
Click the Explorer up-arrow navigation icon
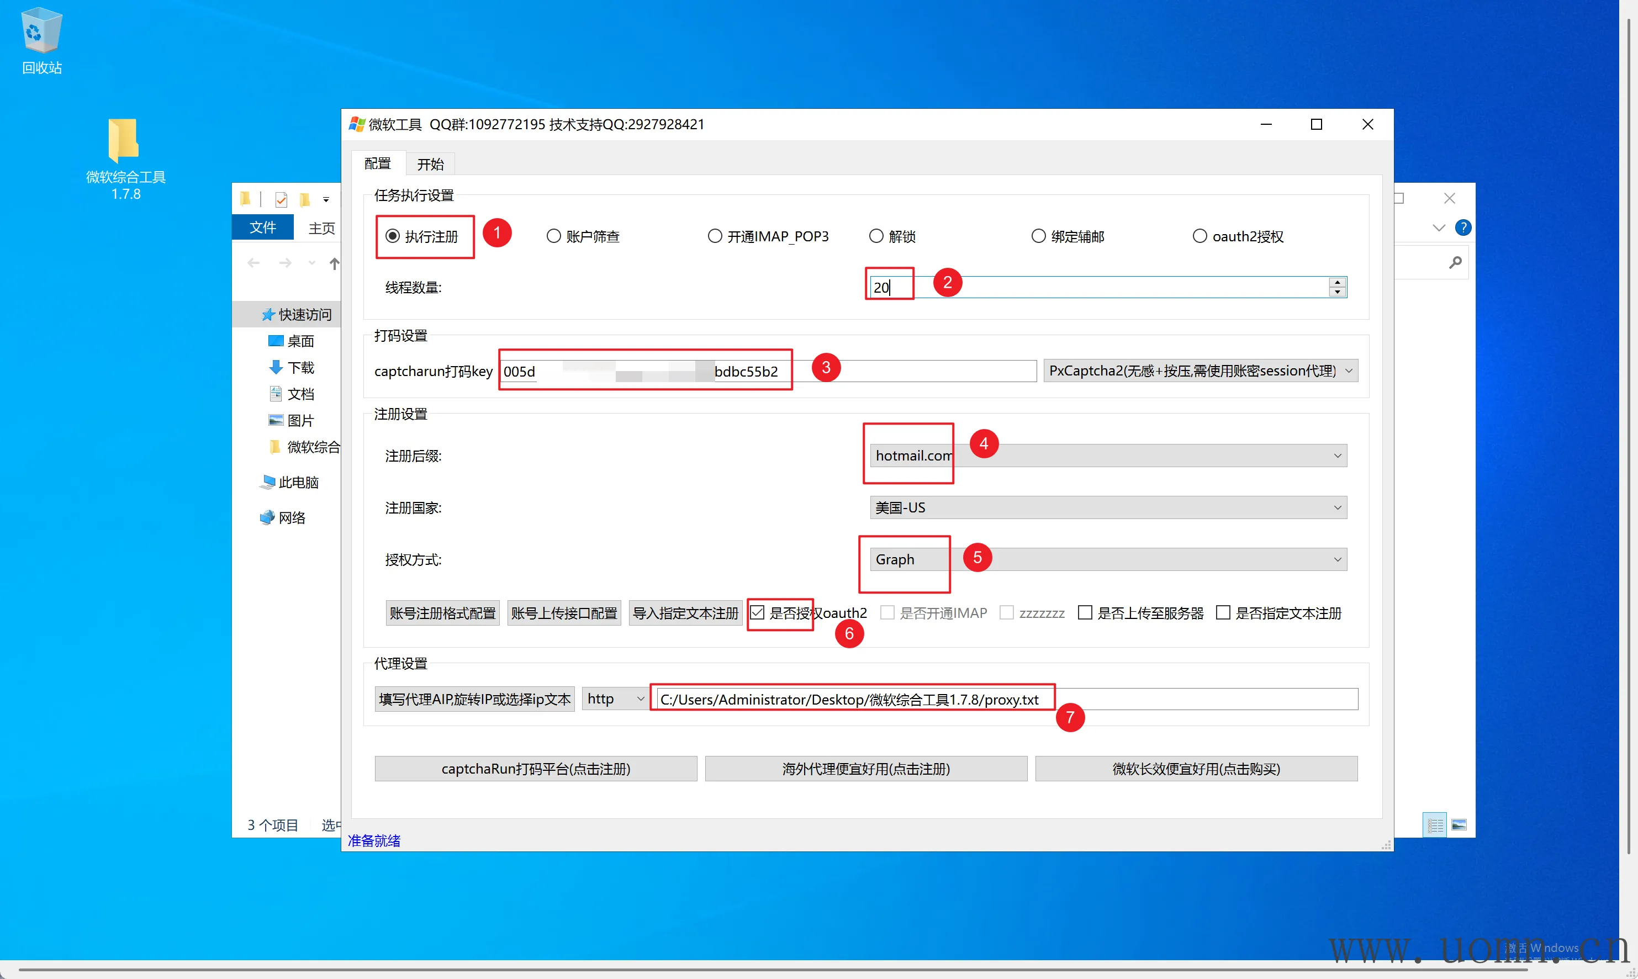[x=335, y=264]
